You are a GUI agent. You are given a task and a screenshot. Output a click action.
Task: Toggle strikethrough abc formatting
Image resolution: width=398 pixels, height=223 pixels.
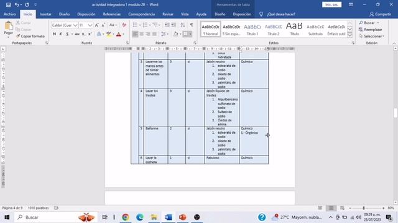(77, 34)
